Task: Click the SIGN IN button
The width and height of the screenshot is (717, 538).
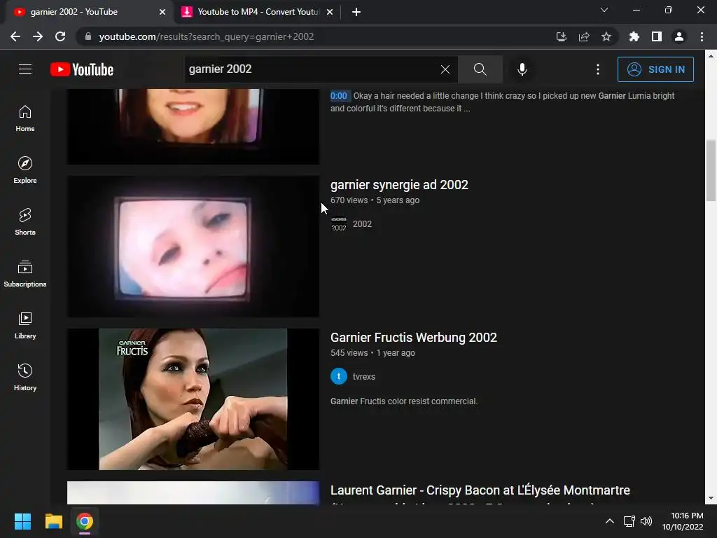Action: tap(655, 69)
